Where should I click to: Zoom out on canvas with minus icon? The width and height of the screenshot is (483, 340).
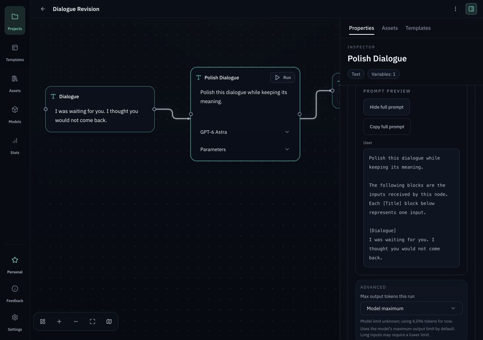pyautogui.click(x=76, y=321)
